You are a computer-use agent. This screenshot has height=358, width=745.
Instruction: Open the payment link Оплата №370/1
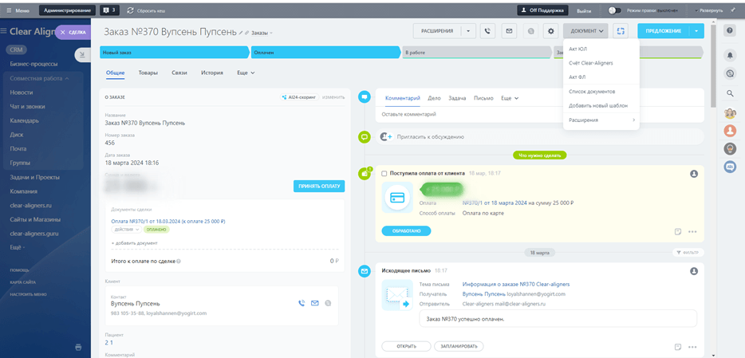click(168, 221)
